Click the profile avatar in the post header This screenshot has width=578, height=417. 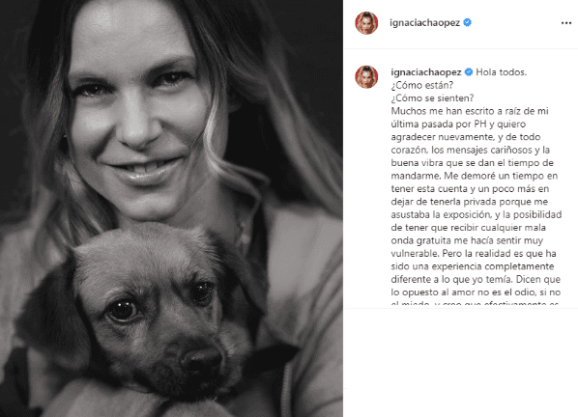366,23
